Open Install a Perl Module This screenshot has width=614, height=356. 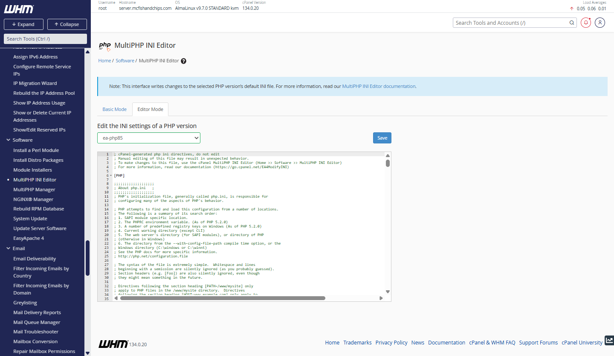point(36,150)
